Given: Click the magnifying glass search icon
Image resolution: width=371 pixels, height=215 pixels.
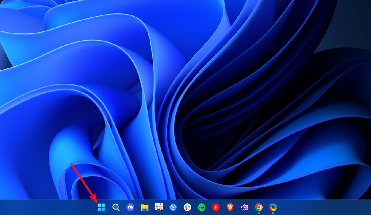Looking at the screenshot, I should (x=116, y=207).
